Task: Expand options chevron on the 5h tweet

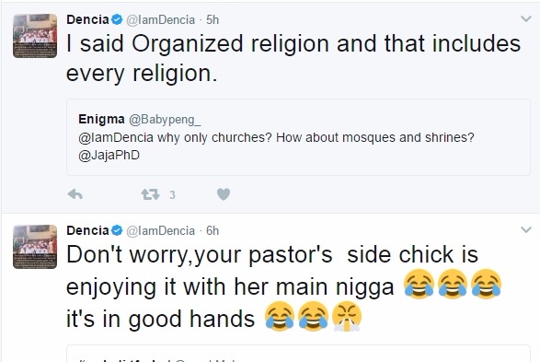Action: 526,18
